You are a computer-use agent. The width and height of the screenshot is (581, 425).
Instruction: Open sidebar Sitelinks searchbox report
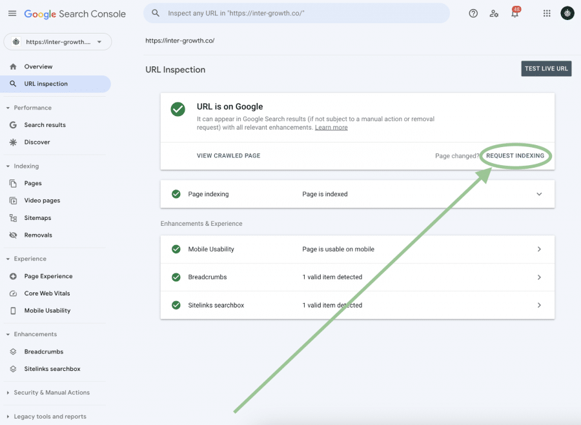pos(52,369)
